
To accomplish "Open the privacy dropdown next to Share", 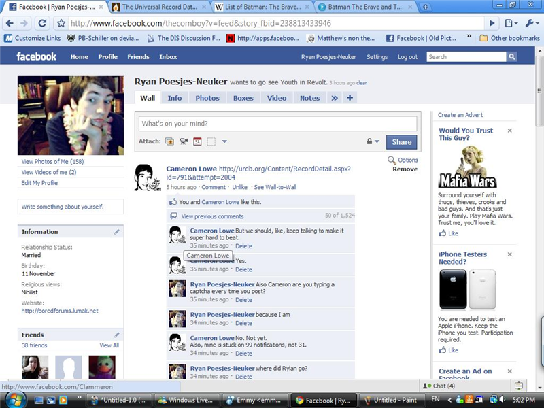I will coord(377,142).
